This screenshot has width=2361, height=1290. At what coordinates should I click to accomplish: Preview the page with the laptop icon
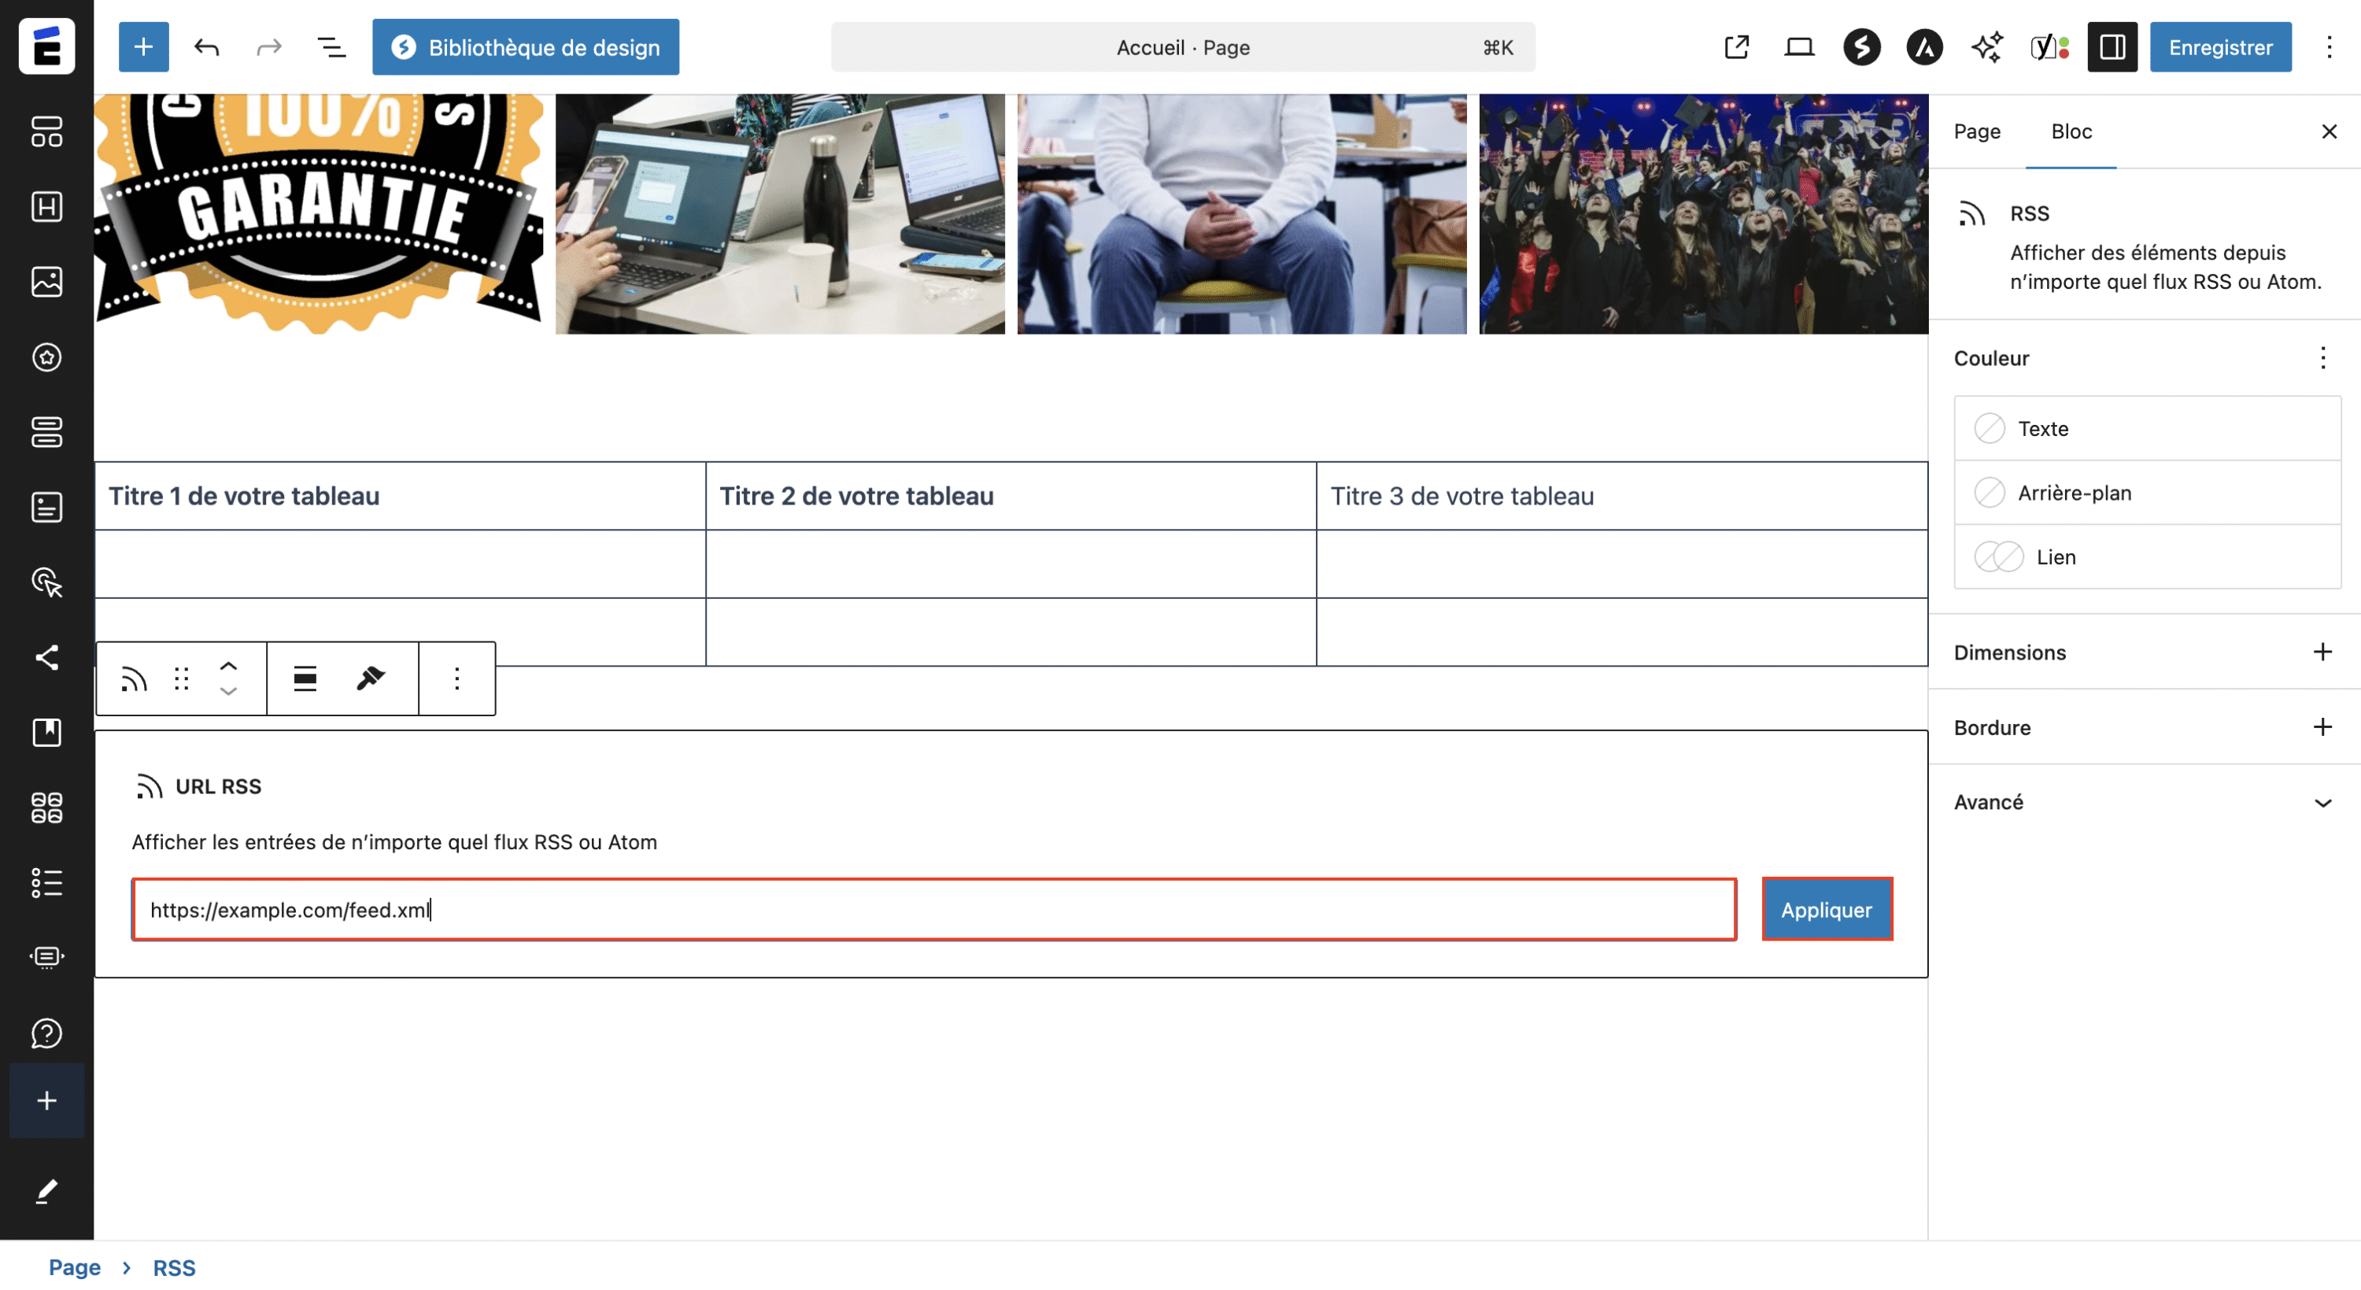[1798, 46]
